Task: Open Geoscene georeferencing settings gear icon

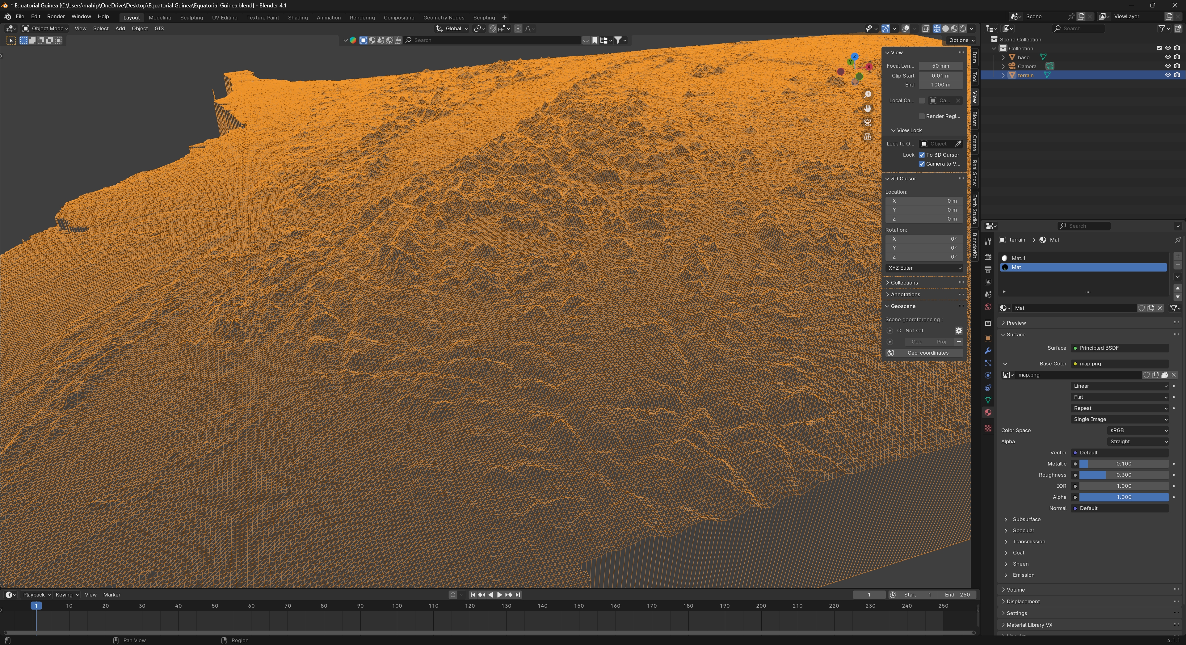Action: click(x=959, y=331)
